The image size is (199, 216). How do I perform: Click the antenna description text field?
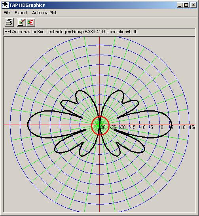(x=99, y=32)
